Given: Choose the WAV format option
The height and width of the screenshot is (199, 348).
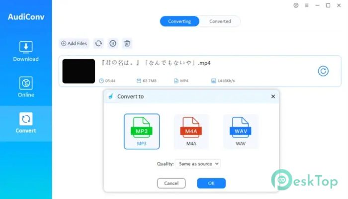Looking at the screenshot, I should (241, 131).
